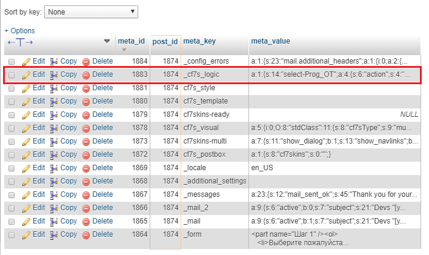Viewport: 429px width, 255px height.
Task: Click the meta_value cell of _additional_settings row
Action: 333,181
